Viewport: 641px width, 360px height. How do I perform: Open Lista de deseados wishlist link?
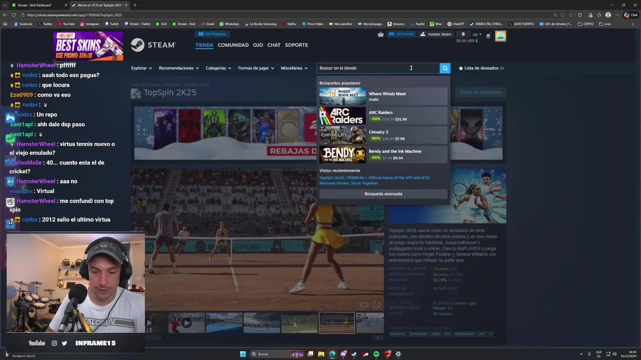click(481, 68)
